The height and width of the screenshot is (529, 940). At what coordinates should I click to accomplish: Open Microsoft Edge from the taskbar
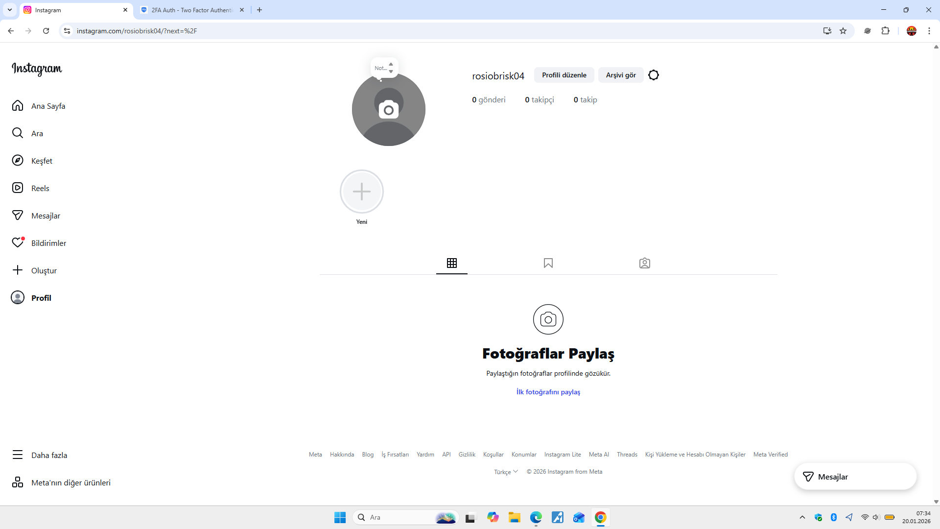pyautogui.click(x=536, y=517)
